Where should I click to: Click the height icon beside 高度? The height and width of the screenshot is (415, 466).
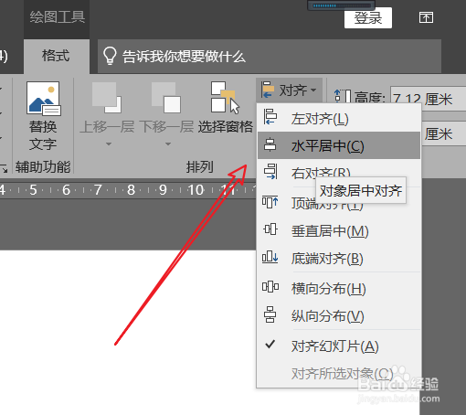(343, 97)
